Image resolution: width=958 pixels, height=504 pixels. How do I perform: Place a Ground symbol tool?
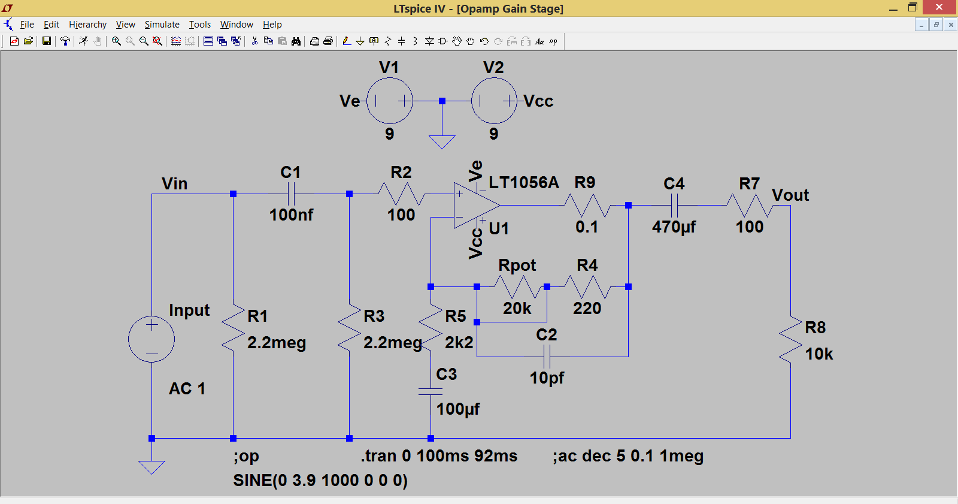pyautogui.click(x=360, y=41)
